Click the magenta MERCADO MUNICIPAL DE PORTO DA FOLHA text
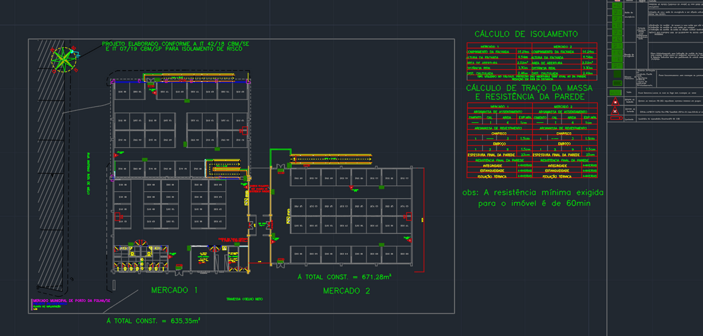 [71, 300]
